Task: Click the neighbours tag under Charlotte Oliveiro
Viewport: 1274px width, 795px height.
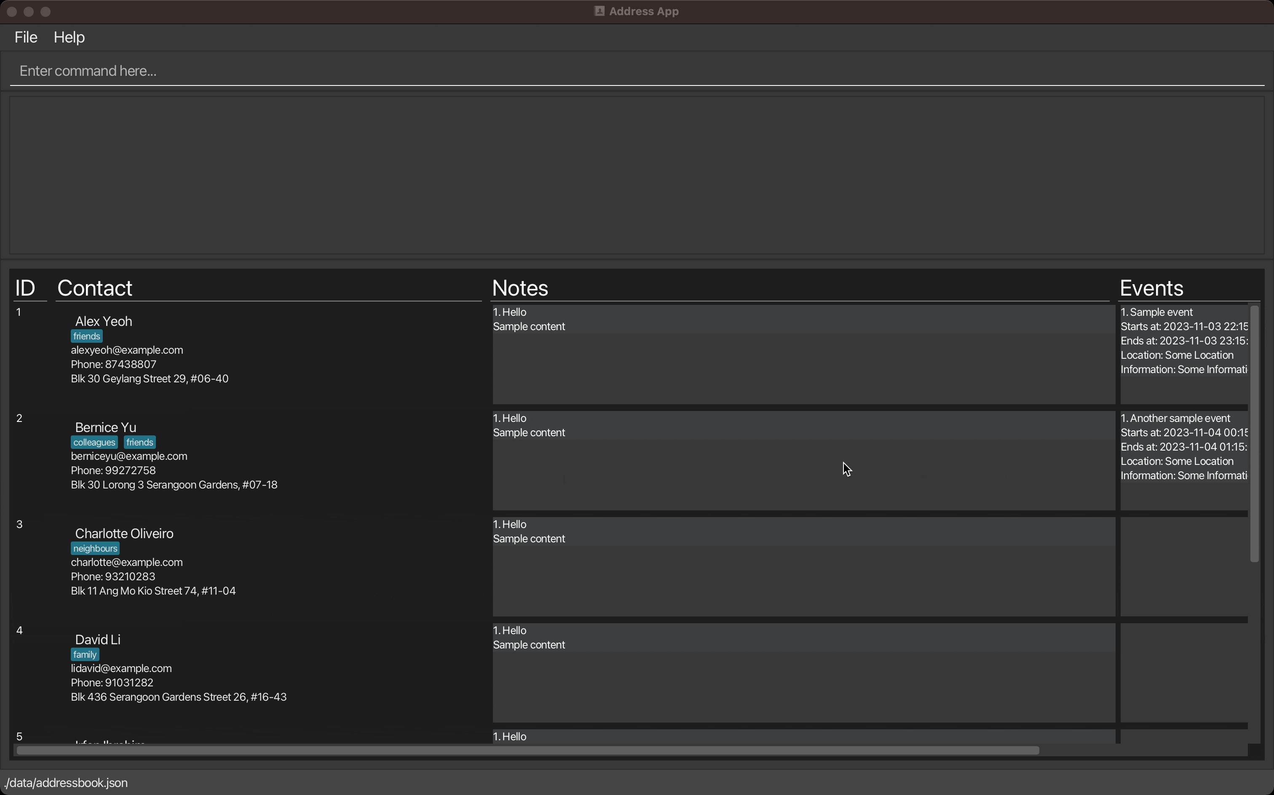Action: tap(95, 549)
